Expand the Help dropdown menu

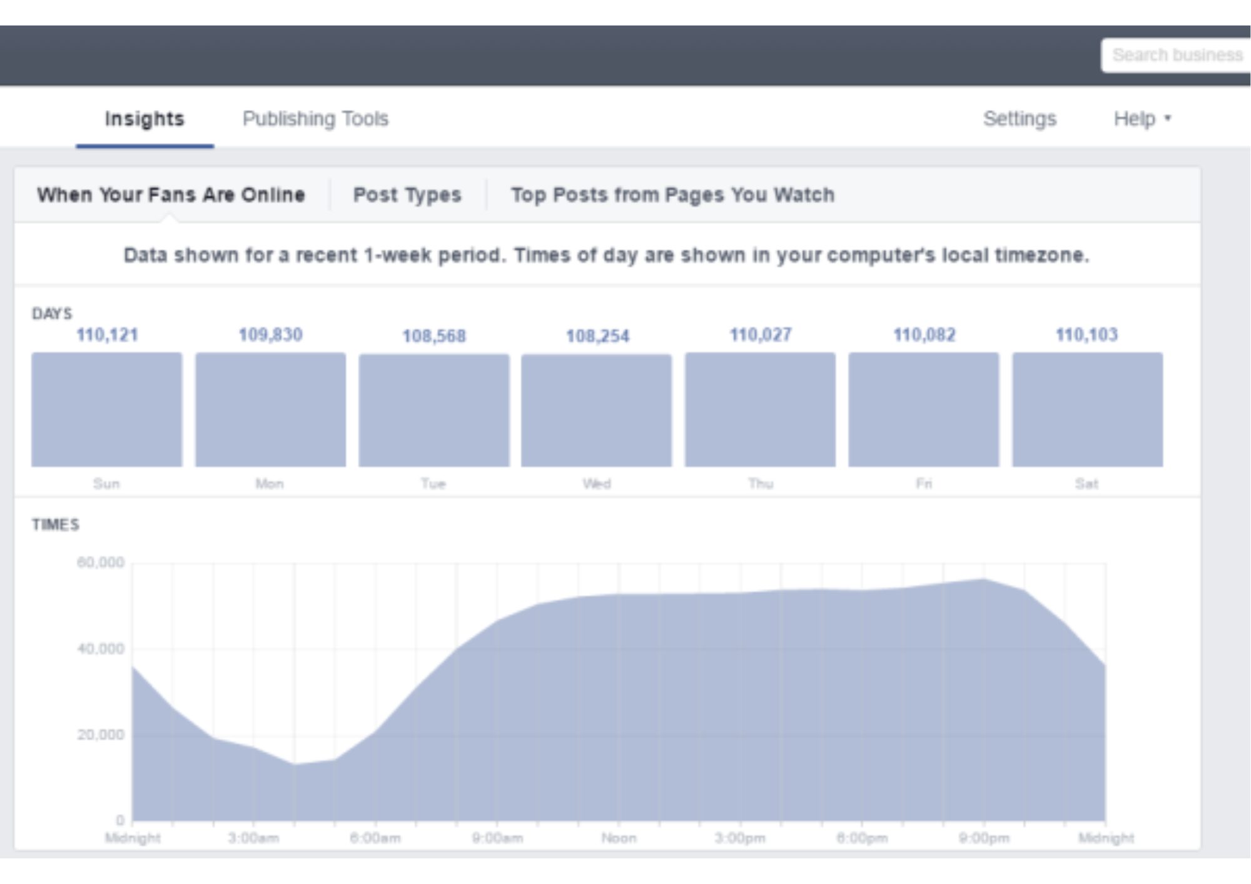point(1142,119)
